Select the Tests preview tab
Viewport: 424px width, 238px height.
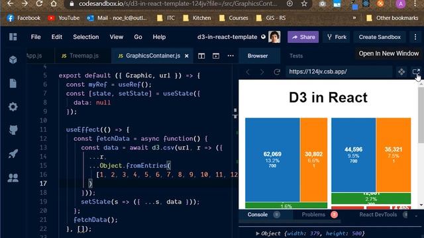[296, 56]
